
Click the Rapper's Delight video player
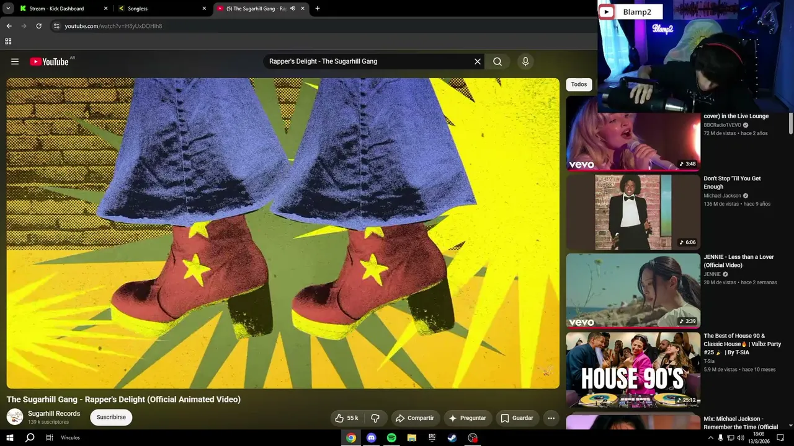[283, 233]
